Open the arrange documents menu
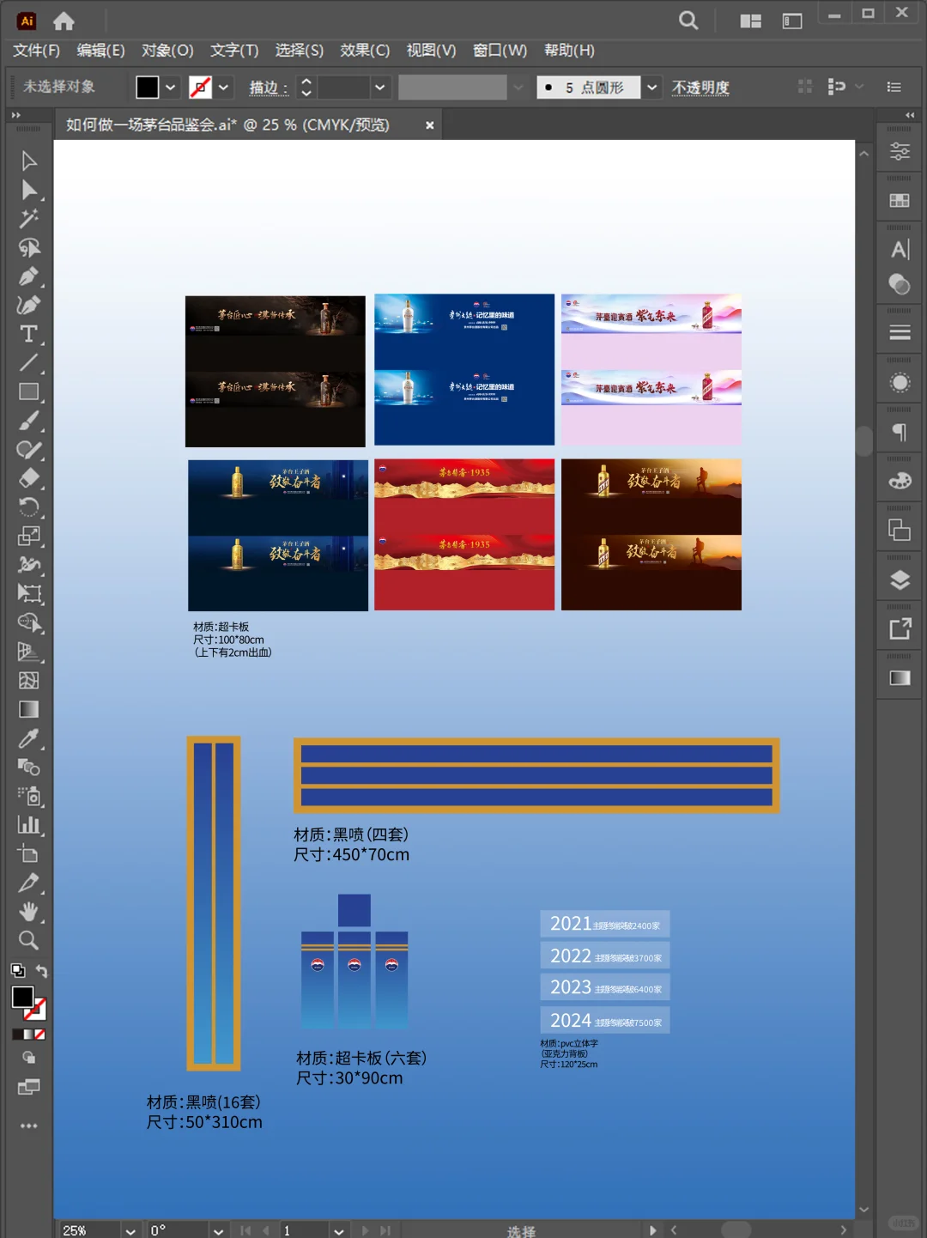Viewport: 927px width, 1238px height. click(x=751, y=21)
